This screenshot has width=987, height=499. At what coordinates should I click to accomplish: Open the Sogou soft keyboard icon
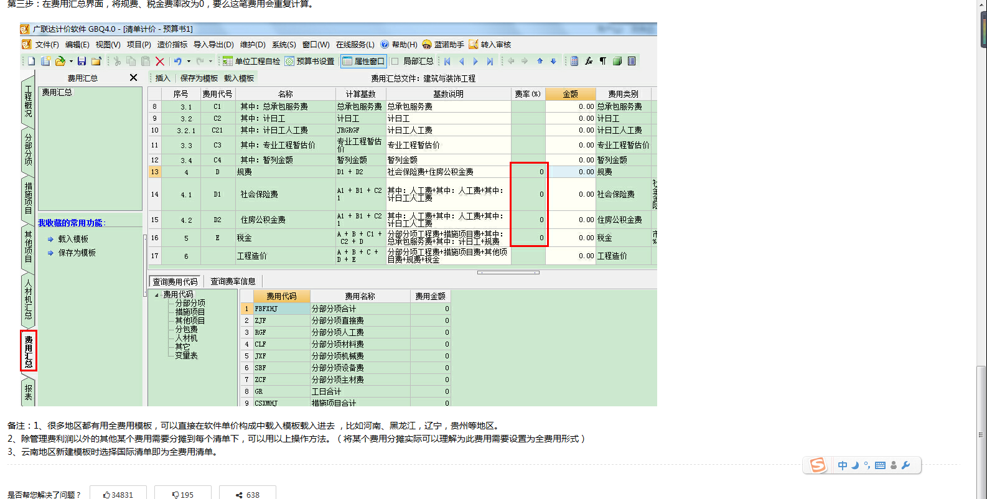click(x=880, y=465)
